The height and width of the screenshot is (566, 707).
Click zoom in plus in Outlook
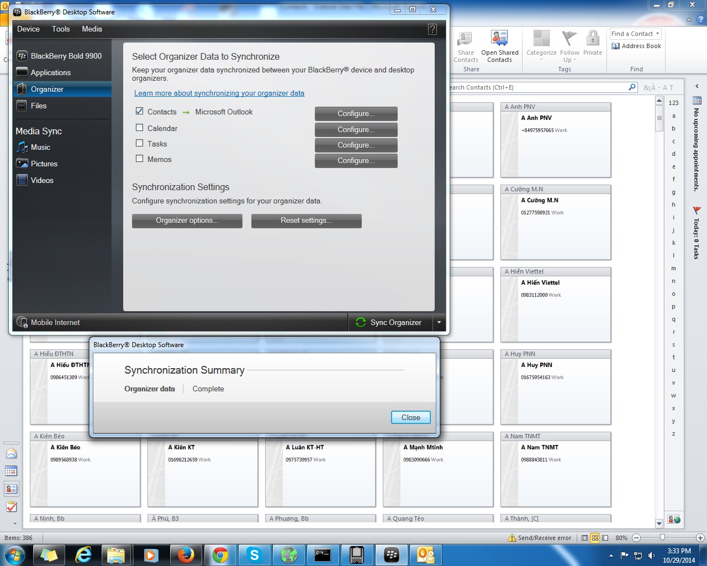click(700, 538)
